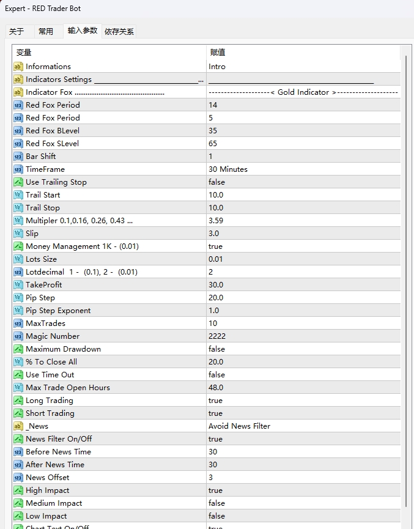Click the string icon beside Indicators Settings
Screen dimensions: 414x529
pos(18,80)
